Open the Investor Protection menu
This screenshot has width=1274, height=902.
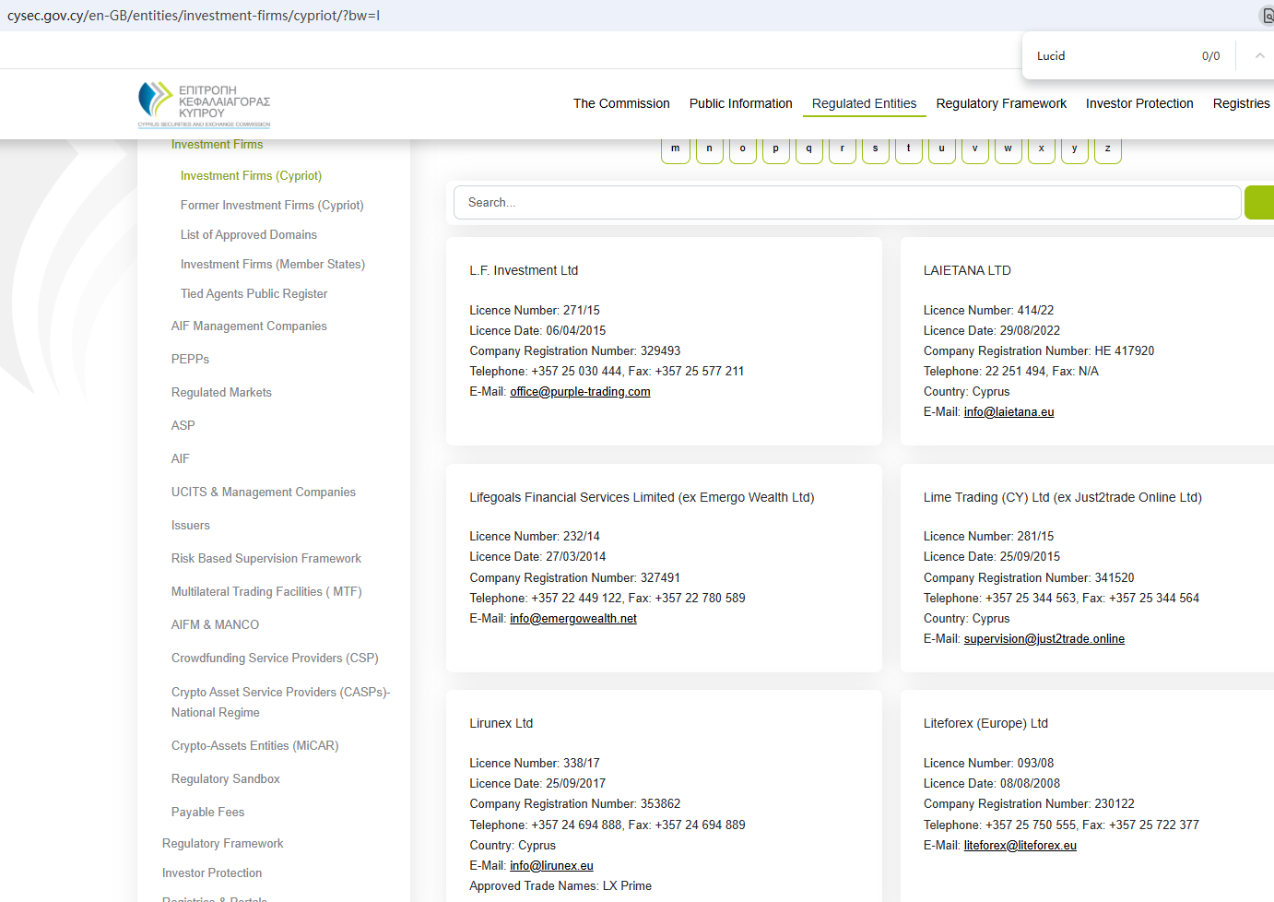click(1139, 103)
